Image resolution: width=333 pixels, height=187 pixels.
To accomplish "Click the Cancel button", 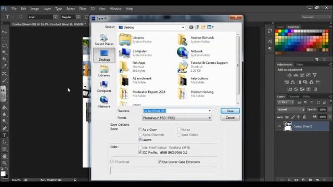I will click(x=230, y=118).
